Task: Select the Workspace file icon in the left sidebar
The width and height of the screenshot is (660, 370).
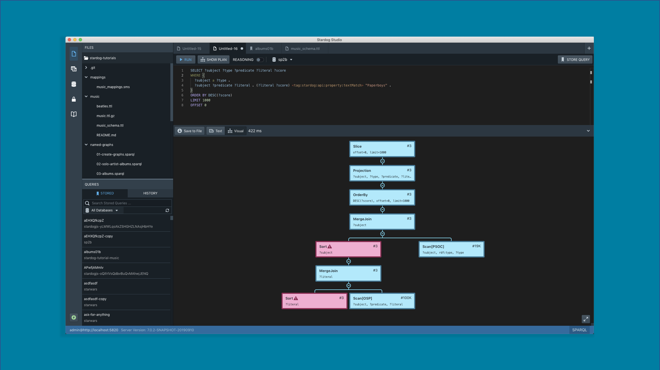Action: point(74,54)
